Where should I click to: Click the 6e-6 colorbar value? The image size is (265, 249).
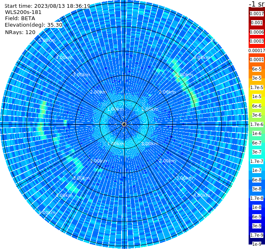coord(257,106)
